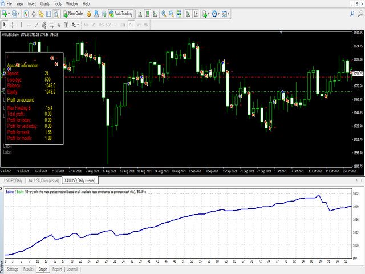Open tester Settings tab
This screenshot has width=365, height=274.
pyautogui.click(x=13, y=269)
